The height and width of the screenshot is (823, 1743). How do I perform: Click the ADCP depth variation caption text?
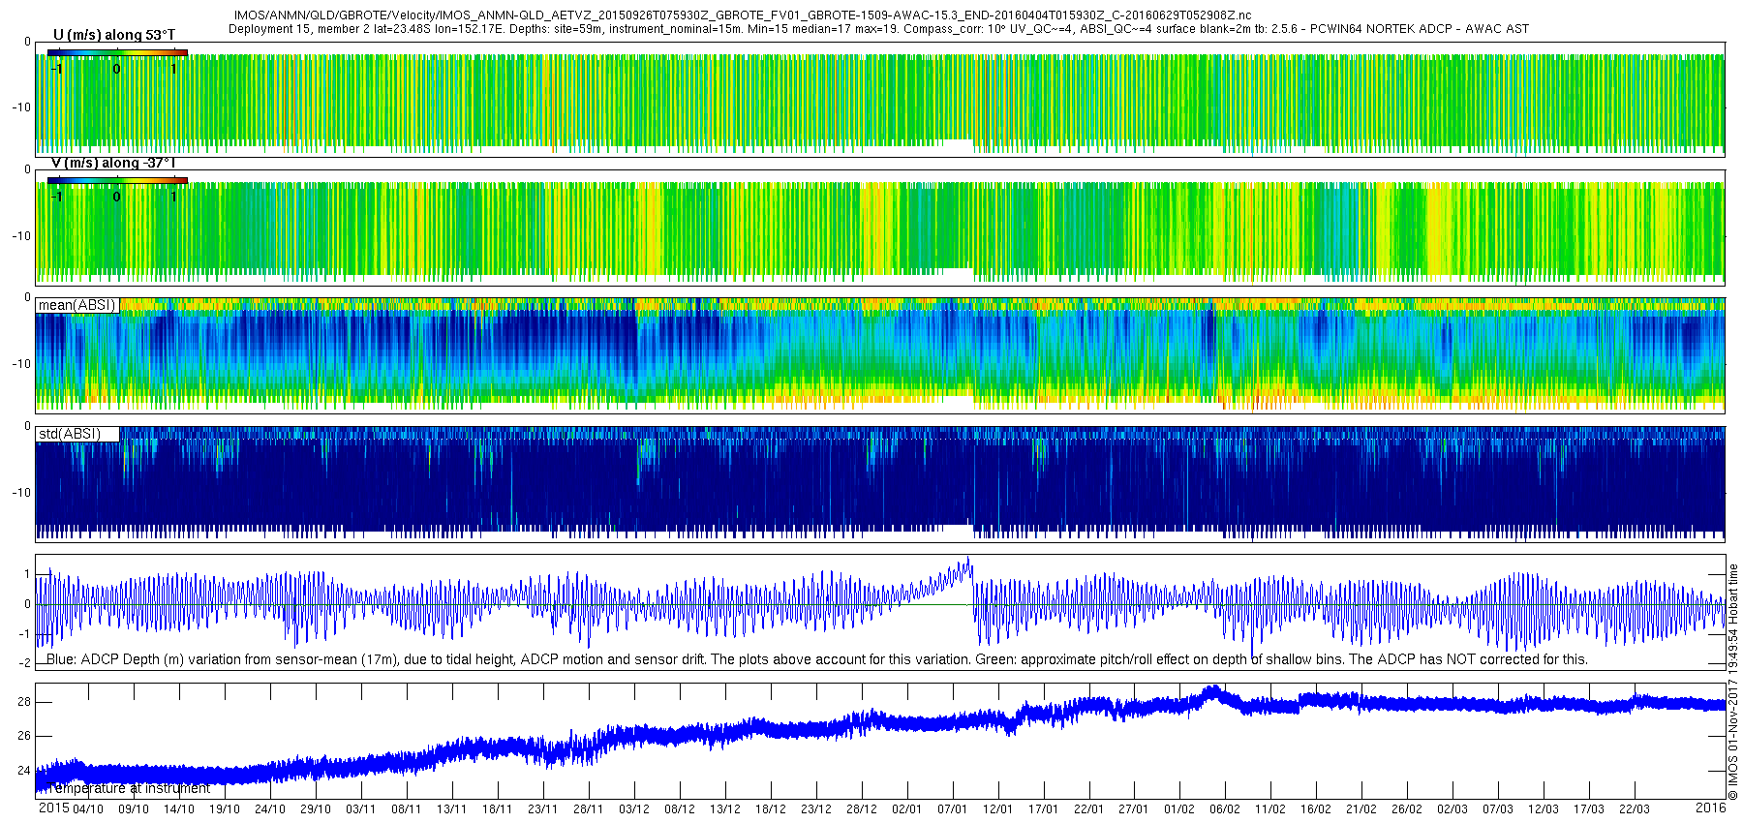pos(817,659)
